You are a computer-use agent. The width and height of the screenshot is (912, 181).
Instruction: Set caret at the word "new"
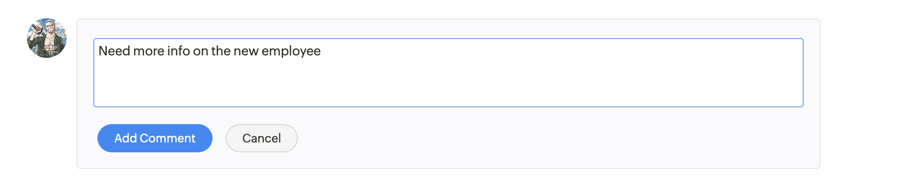(246, 51)
